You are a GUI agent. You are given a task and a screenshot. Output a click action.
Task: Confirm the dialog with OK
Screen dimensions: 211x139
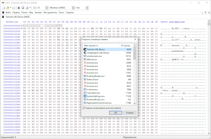116,113
